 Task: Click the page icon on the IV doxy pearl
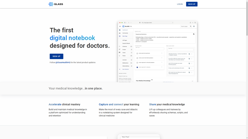point(189,68)
